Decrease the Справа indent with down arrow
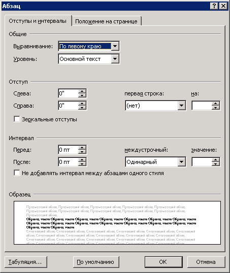Screen dimensions: 230x273 82,108
